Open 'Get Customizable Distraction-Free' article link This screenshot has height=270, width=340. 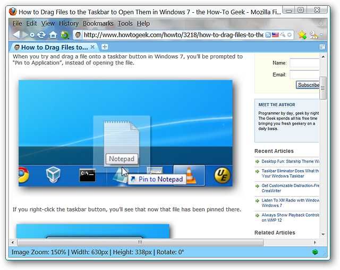pos(290,188)
